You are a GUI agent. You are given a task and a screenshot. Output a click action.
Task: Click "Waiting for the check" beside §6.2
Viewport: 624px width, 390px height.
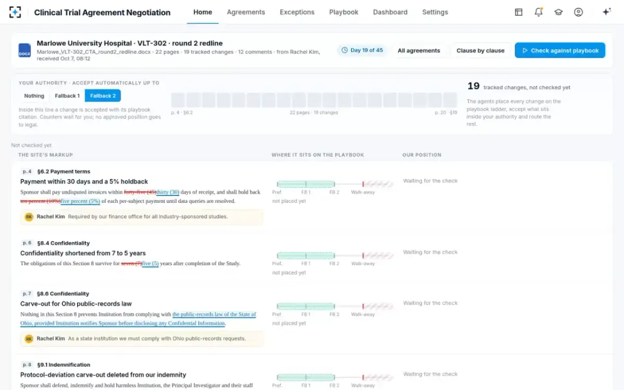coord(431,181)
